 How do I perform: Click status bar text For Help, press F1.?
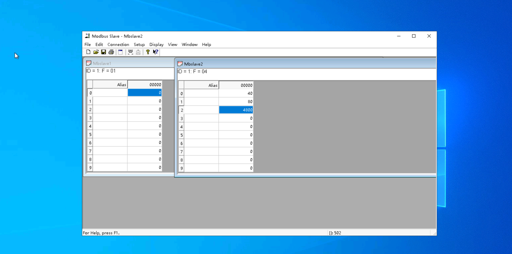[x=101, y=233]
